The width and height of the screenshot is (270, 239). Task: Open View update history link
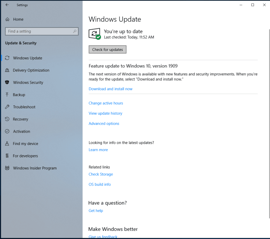pos(105,113)
